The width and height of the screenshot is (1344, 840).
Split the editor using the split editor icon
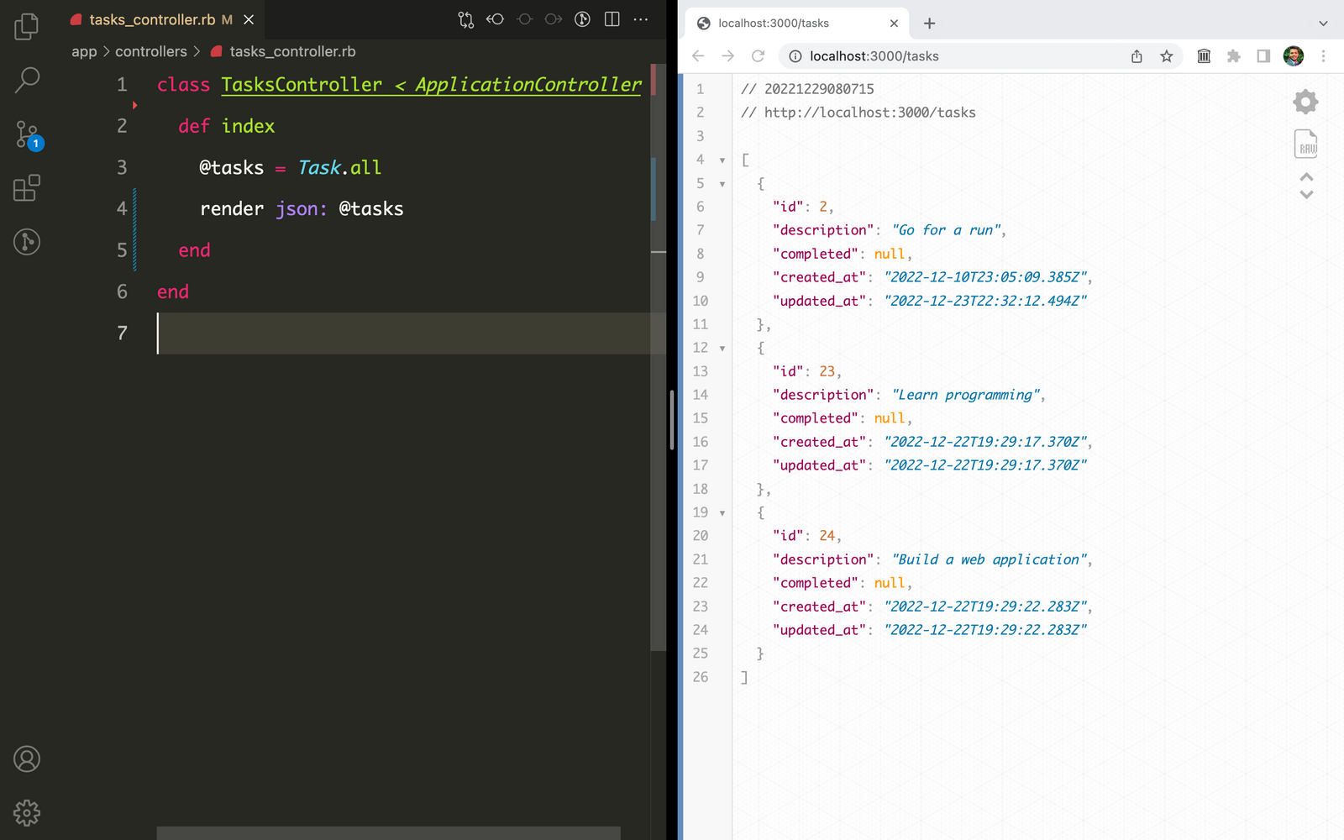point(612,19)
